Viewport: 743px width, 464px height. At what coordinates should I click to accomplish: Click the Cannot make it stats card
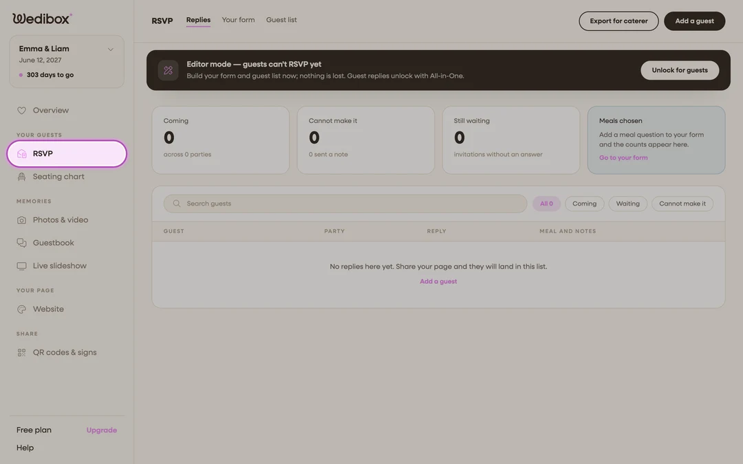tap(365, 140)
